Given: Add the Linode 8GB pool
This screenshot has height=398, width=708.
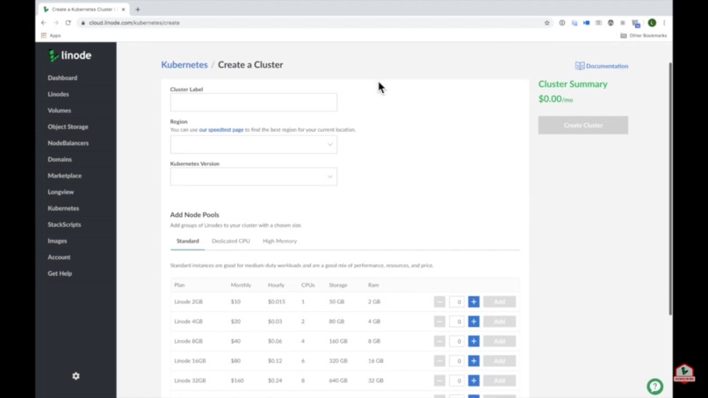Looking at the screenshot, I should click(500, 341).
